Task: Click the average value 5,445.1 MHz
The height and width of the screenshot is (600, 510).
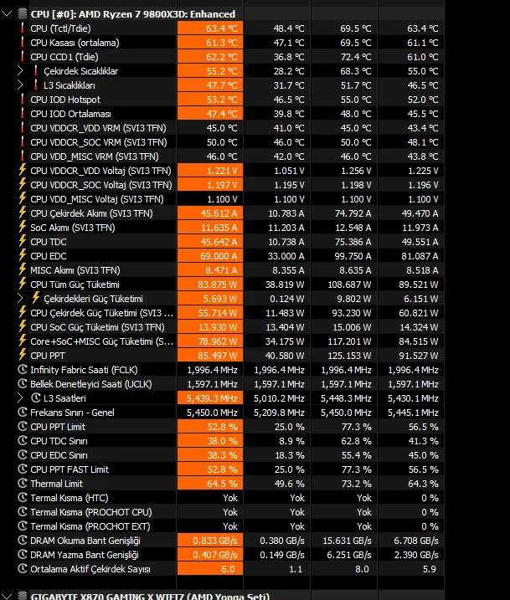Action: click(413, 413)
